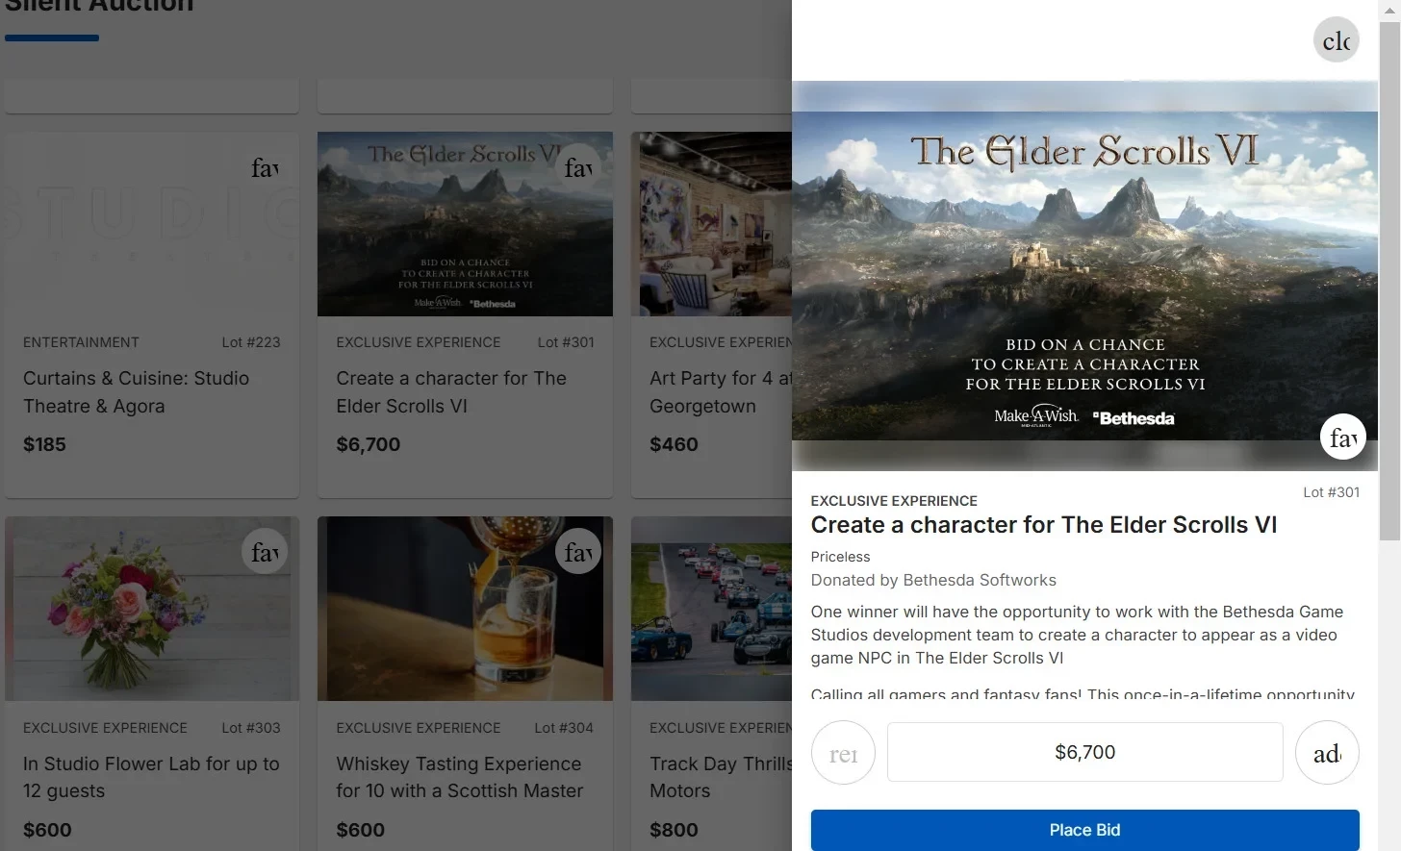Favorite the lot on the large detail banner
This screenshot has width=1401, height=851.
1342,438
